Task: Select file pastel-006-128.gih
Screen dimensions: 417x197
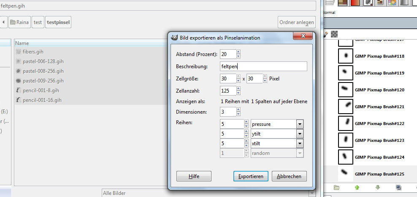Action: pyautogui.click(x=43, y=61)
